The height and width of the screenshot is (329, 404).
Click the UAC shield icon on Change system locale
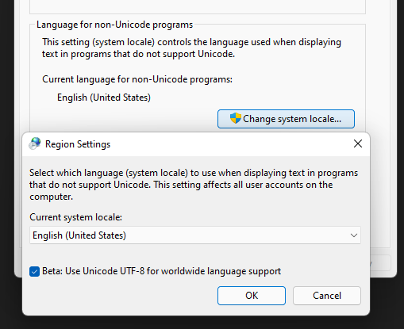(x=235, y=118)
